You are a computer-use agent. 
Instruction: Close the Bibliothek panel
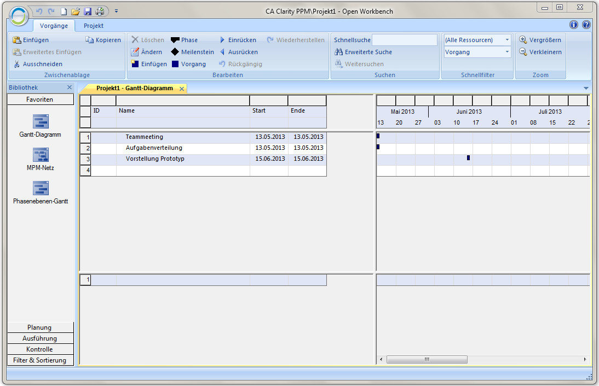click(x=70, y=87)
